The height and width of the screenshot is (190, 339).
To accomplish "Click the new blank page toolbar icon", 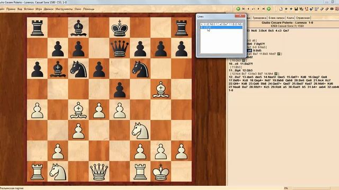I will (281, 9).
